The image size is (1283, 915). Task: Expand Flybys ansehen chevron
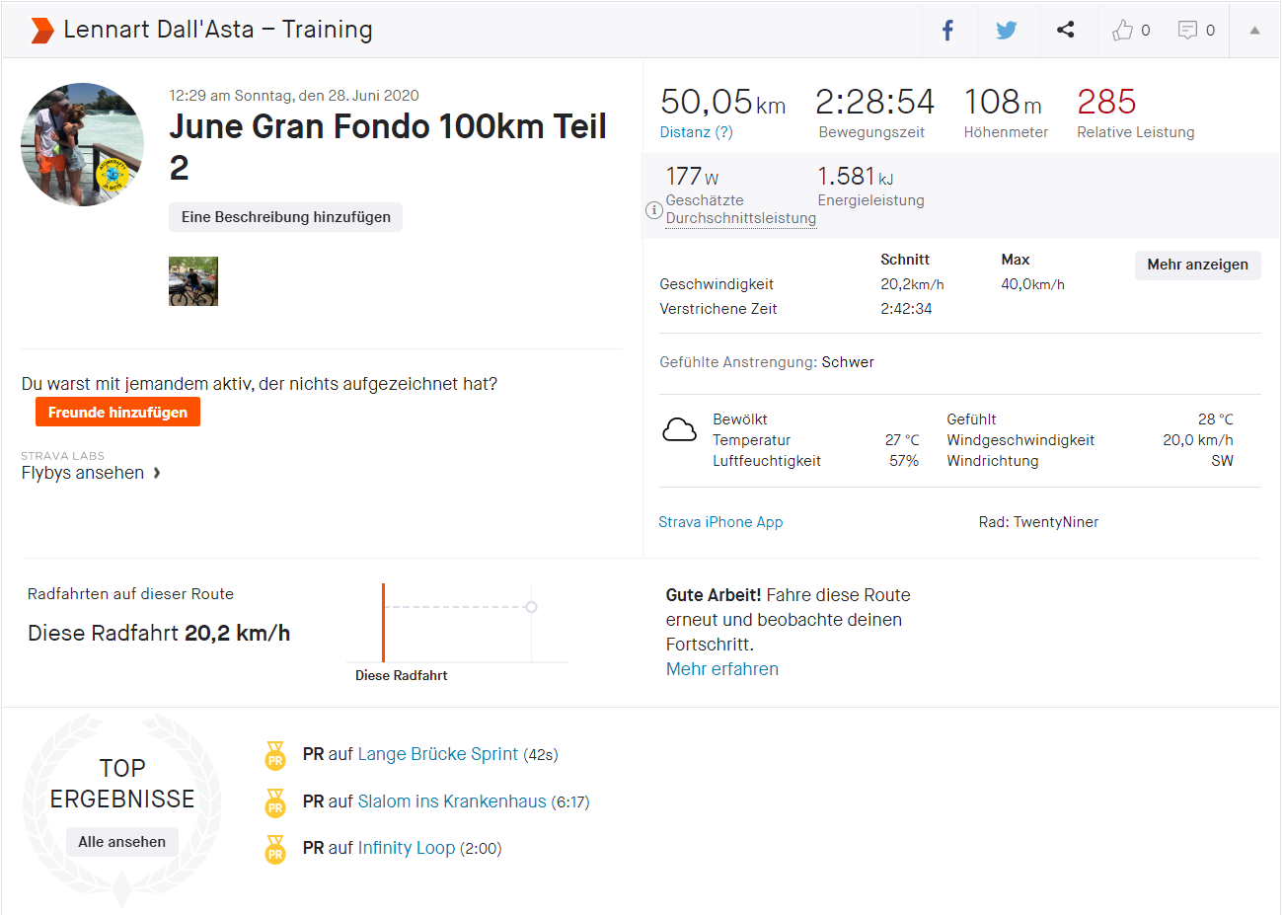point(156,472)
